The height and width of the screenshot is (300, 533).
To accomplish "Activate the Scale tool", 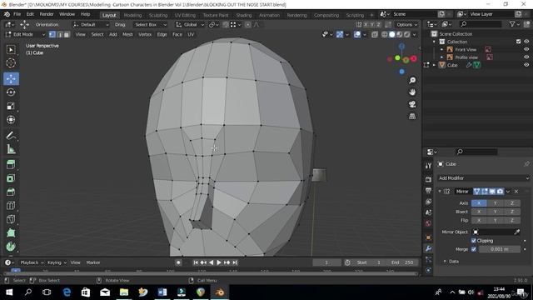I will tap(11, 106).
